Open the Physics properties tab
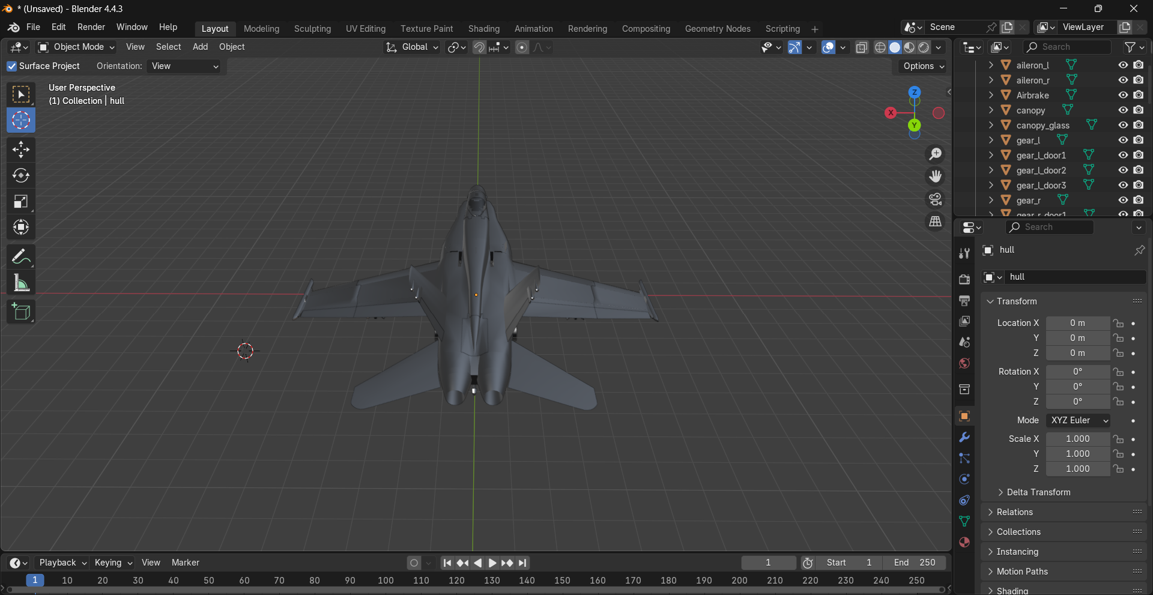Viewport: 1153px width, 595px height. (x=964, y=479)
